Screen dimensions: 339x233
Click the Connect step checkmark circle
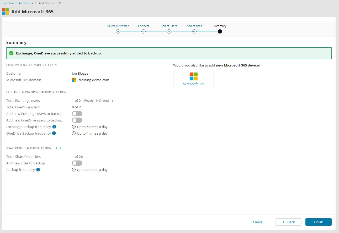coord(144,31)
